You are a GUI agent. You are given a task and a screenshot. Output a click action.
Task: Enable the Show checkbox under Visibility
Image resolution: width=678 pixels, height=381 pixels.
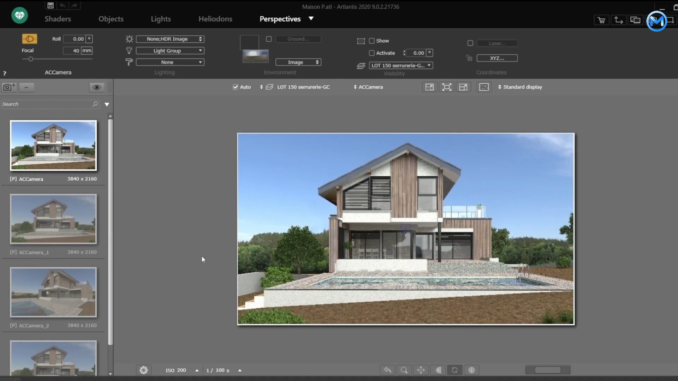tap(373, 41)
